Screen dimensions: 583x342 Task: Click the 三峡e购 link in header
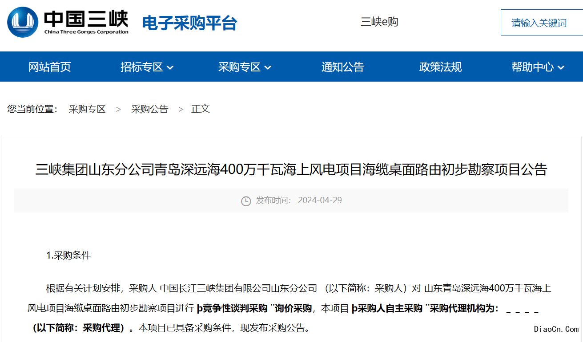(x=379, y=22)
